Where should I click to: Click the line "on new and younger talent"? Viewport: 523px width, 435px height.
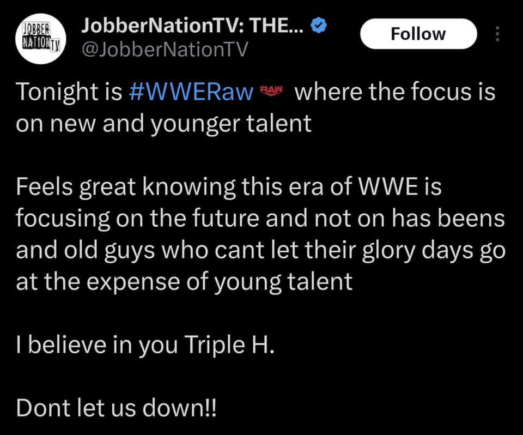[163, 123]
